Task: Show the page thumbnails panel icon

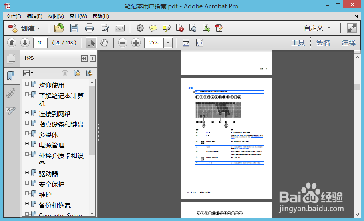Action: pyautogui.click(x=11, y=58)
